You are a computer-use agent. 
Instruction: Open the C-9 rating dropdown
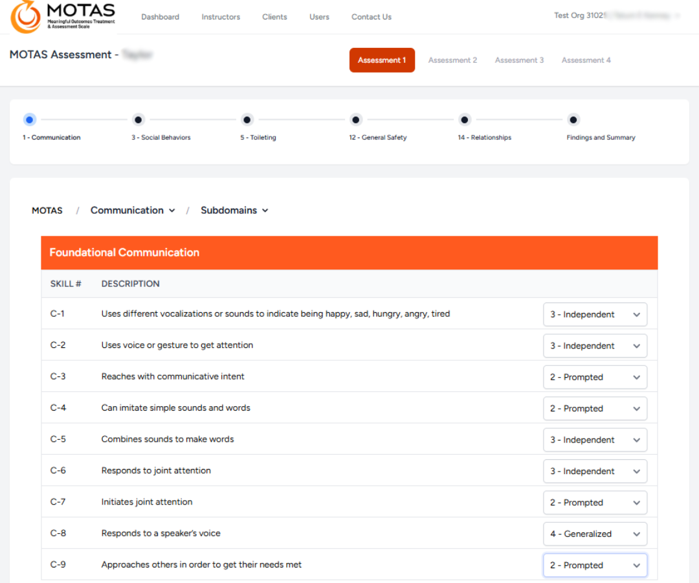coord(595,566)
